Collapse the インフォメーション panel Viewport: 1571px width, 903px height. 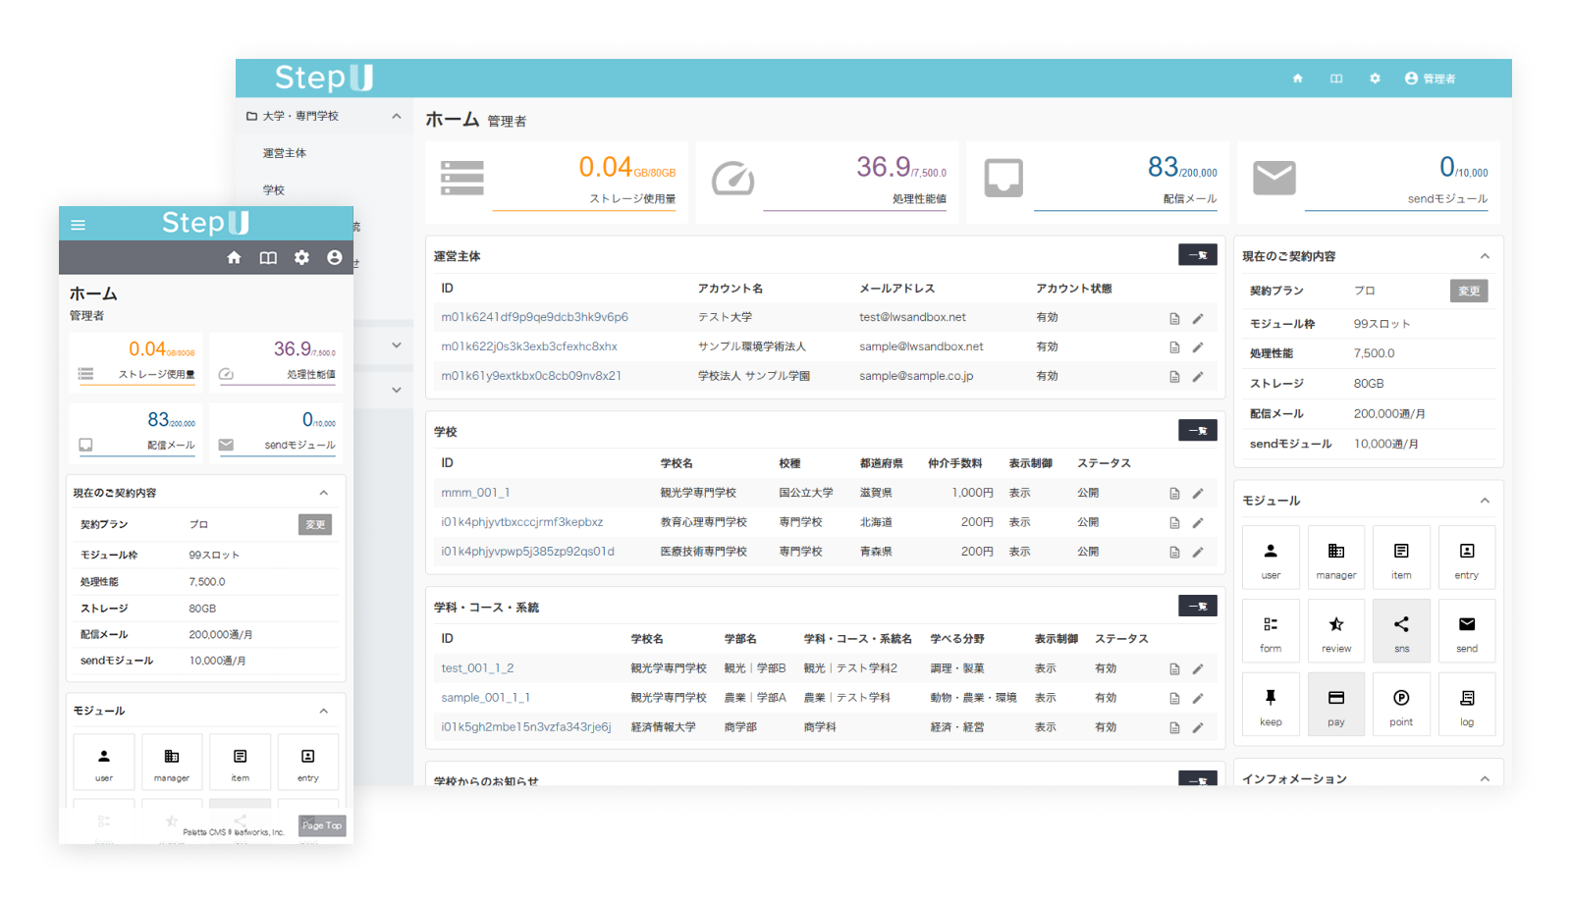pos(1485,778)
